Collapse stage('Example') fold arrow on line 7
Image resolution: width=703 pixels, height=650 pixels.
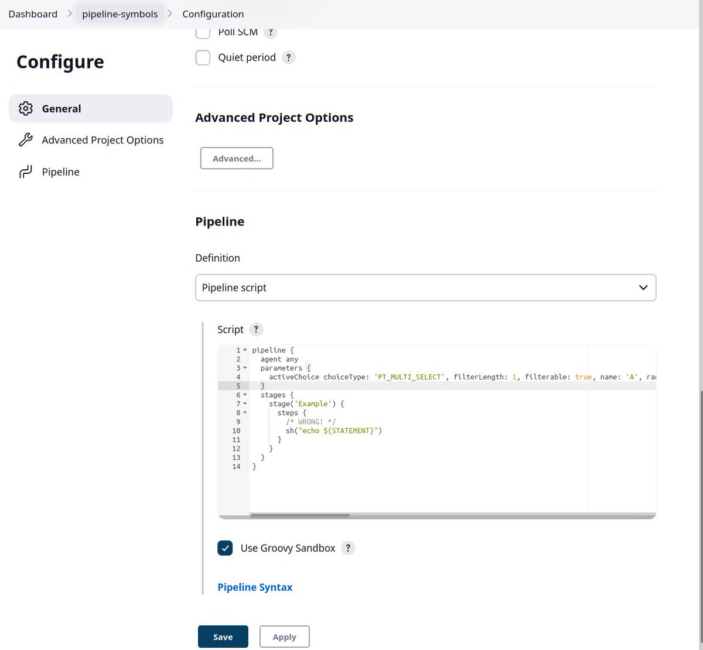point(245,404)
